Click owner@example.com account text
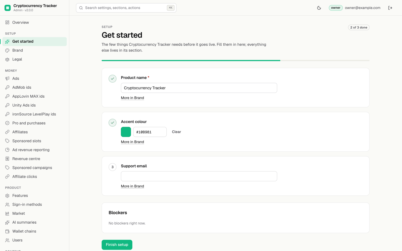The image size is (402, 251). pyautogui.click(x=363, y=8)
